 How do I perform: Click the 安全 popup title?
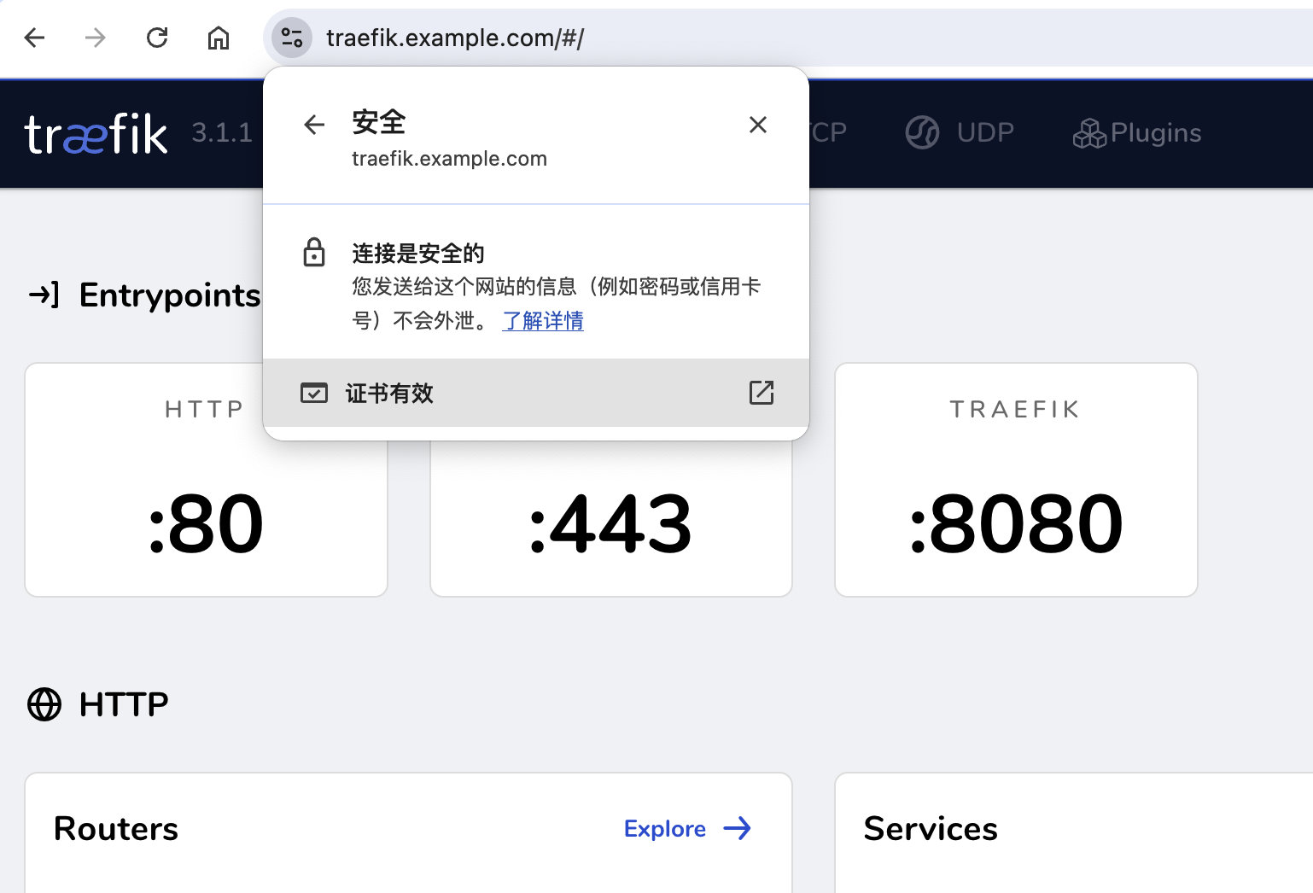click(379, 122)
